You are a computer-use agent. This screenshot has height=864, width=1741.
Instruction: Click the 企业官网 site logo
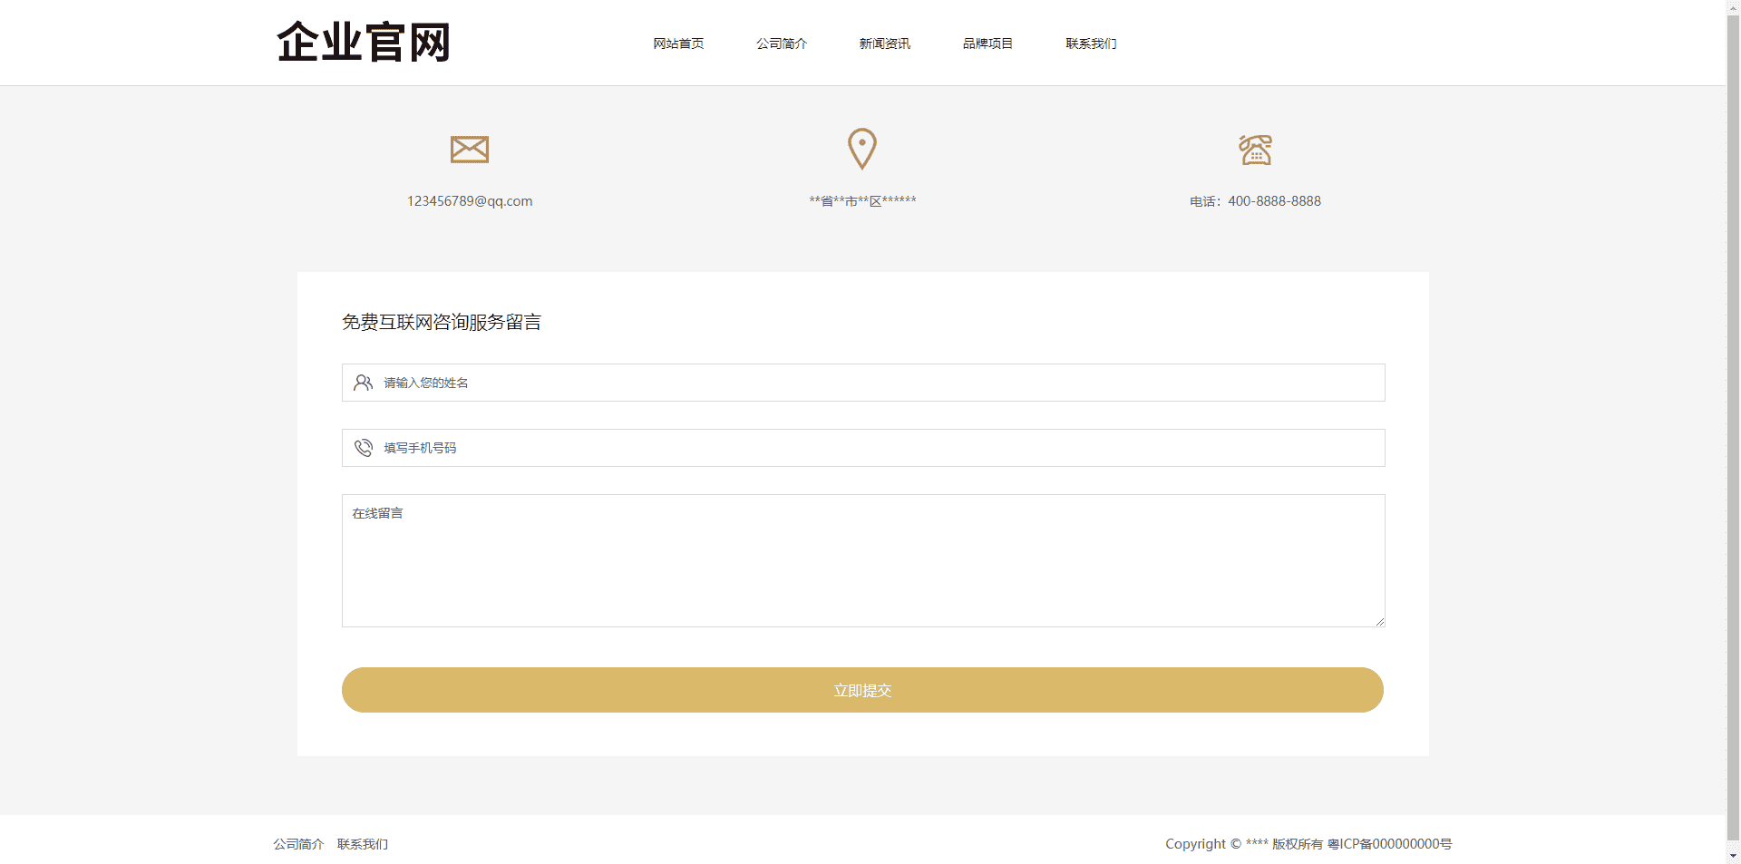coord(363,43)
